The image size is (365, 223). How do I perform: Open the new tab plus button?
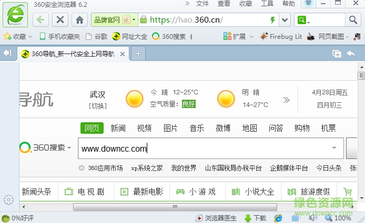tap(138, 54)
